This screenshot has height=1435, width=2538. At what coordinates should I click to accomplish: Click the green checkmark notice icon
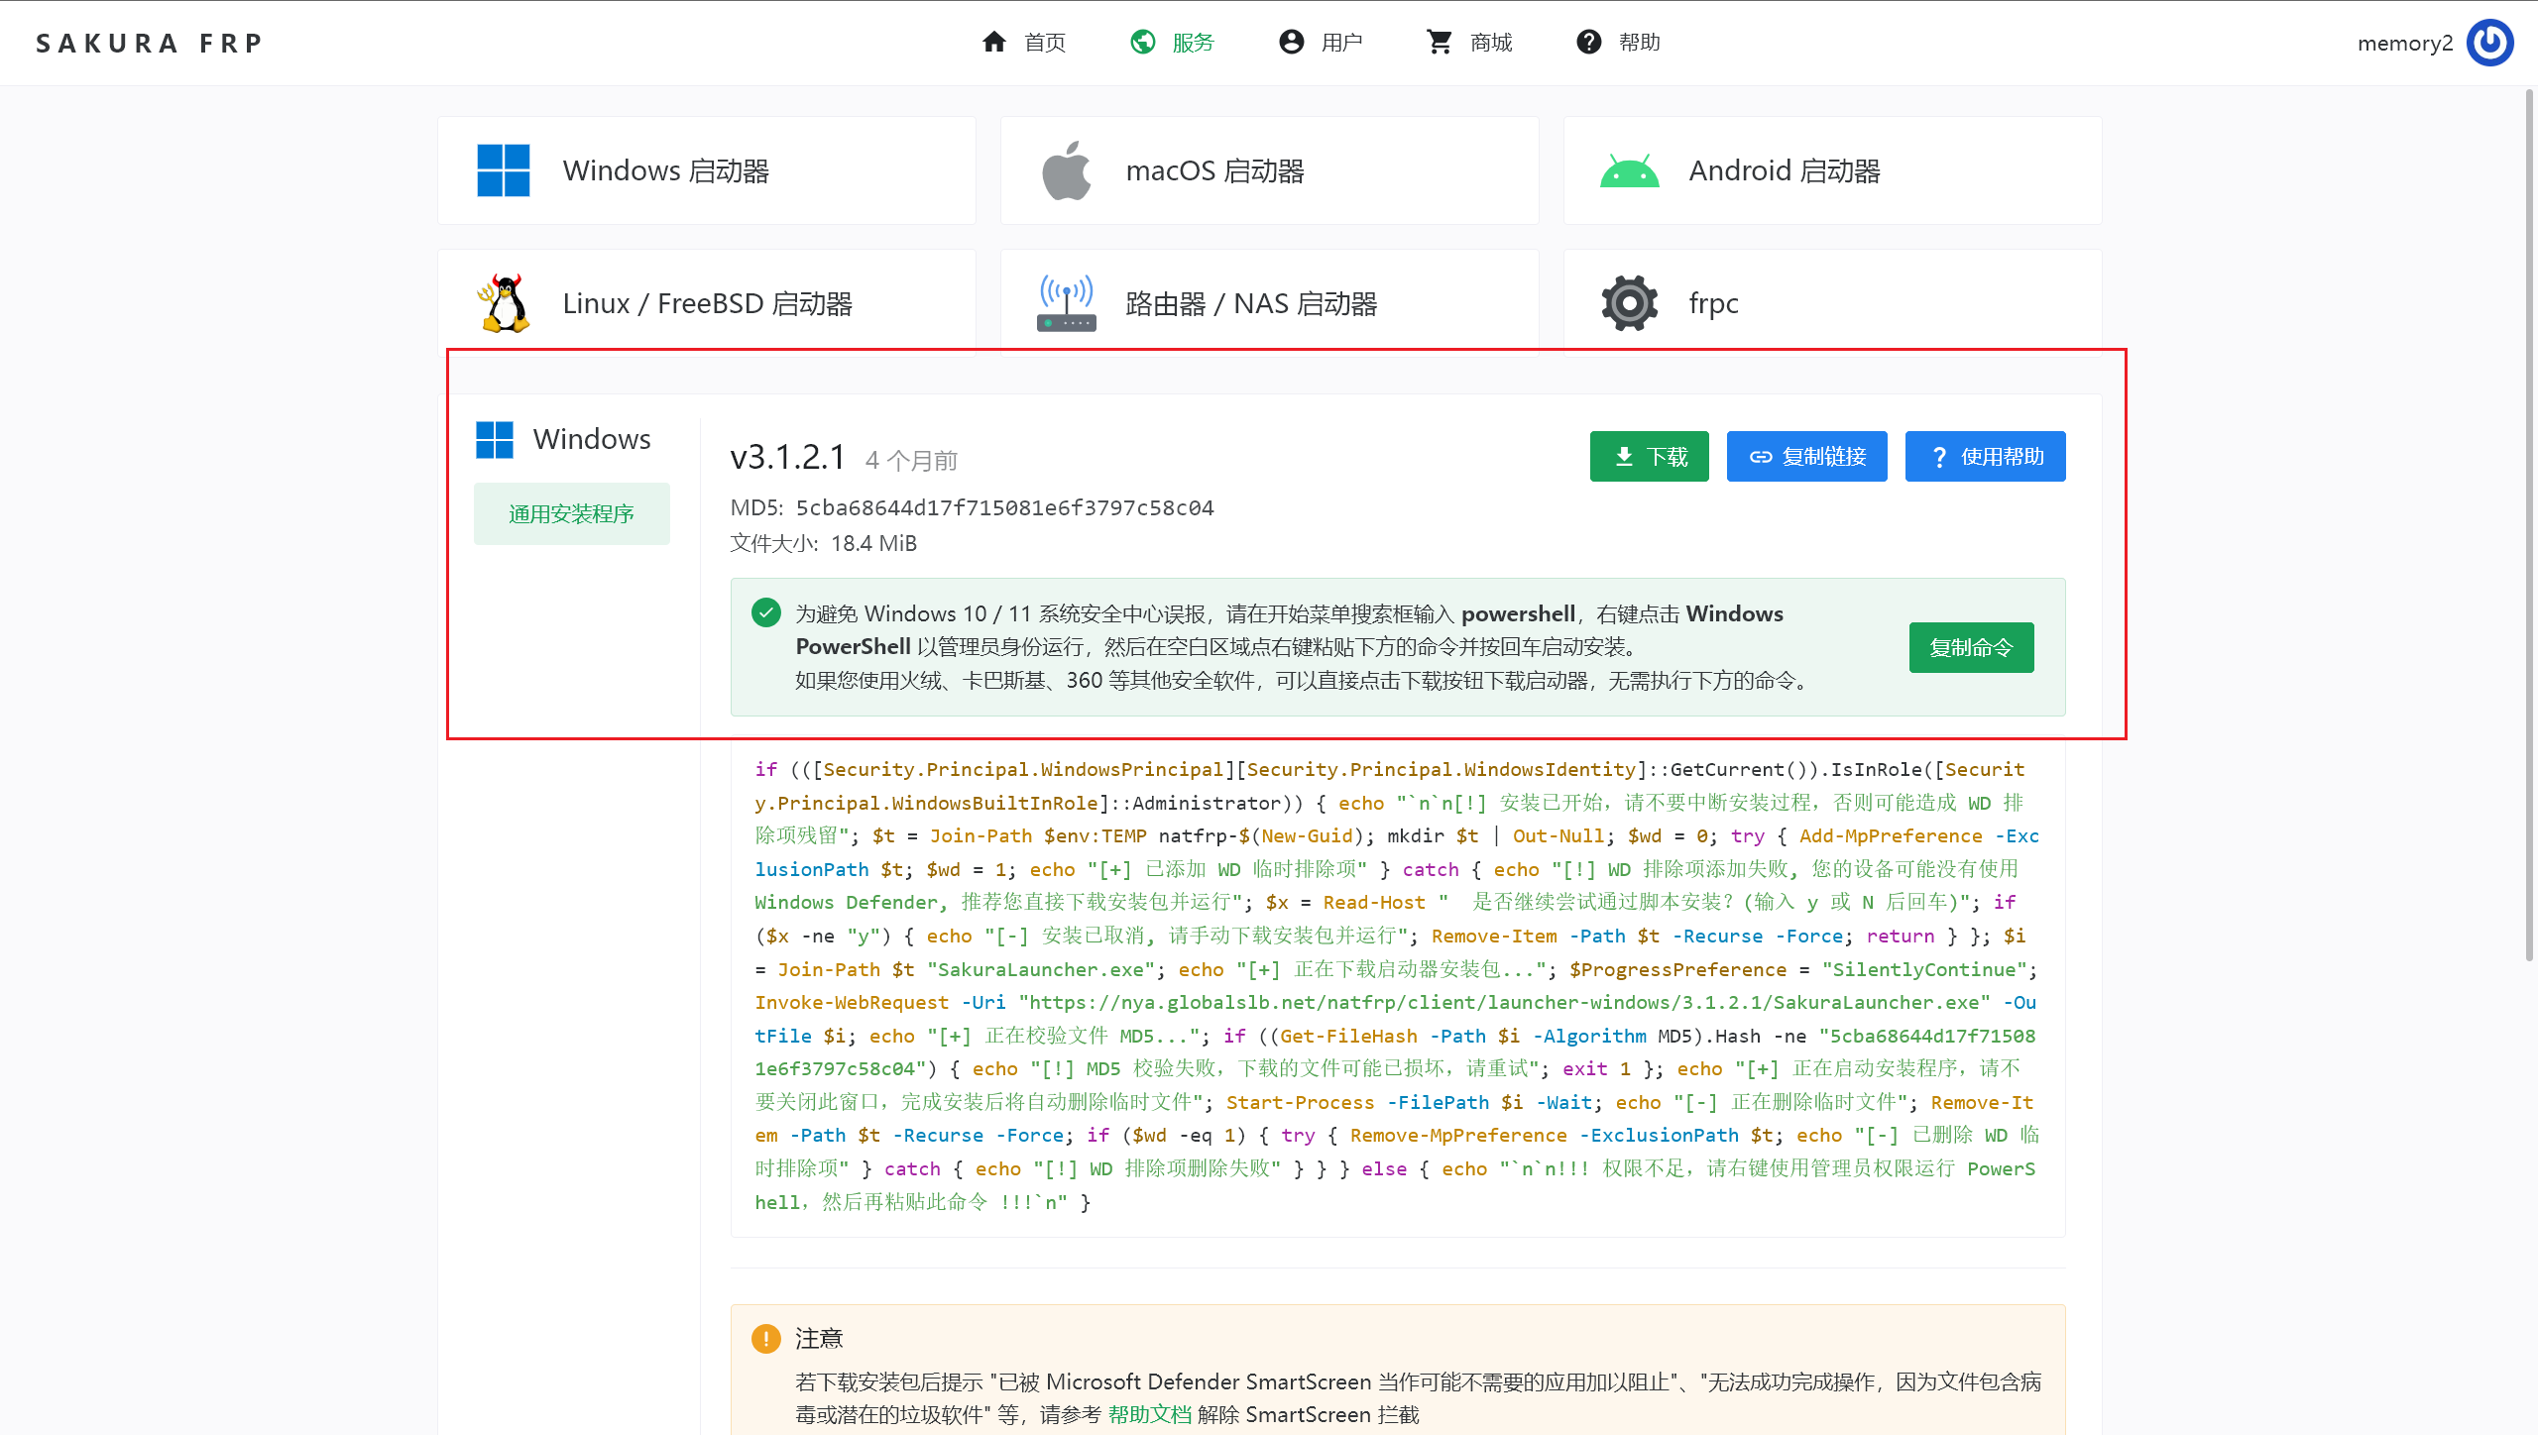coord(765,612)
